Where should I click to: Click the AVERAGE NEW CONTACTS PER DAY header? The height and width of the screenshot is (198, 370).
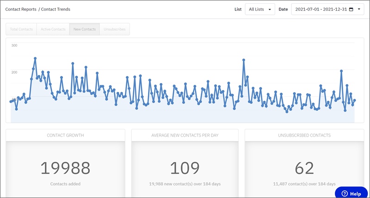(185, 135)
